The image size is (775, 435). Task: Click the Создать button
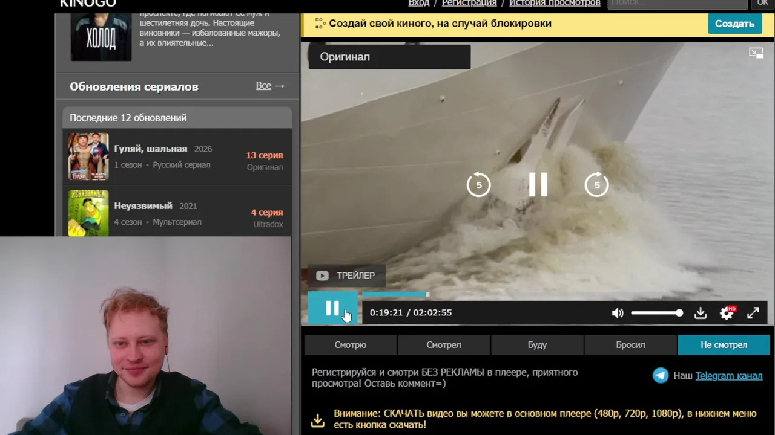(x=734, y=24)
